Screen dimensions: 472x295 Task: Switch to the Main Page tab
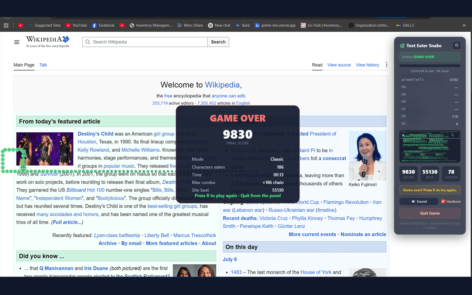click(24, 65)
